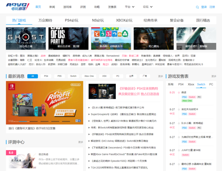Open the 首页 nav item
This screenshot has height=171, width=222.
(38, 7)
